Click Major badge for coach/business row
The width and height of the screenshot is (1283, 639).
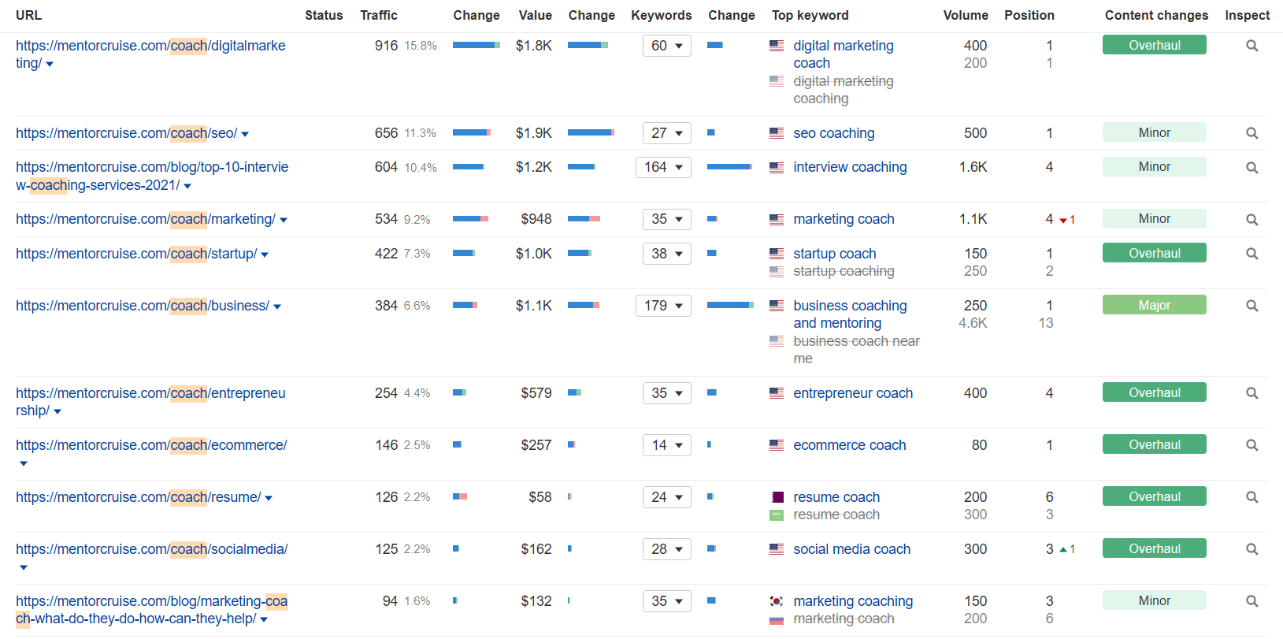click(x=1155, y=305)
